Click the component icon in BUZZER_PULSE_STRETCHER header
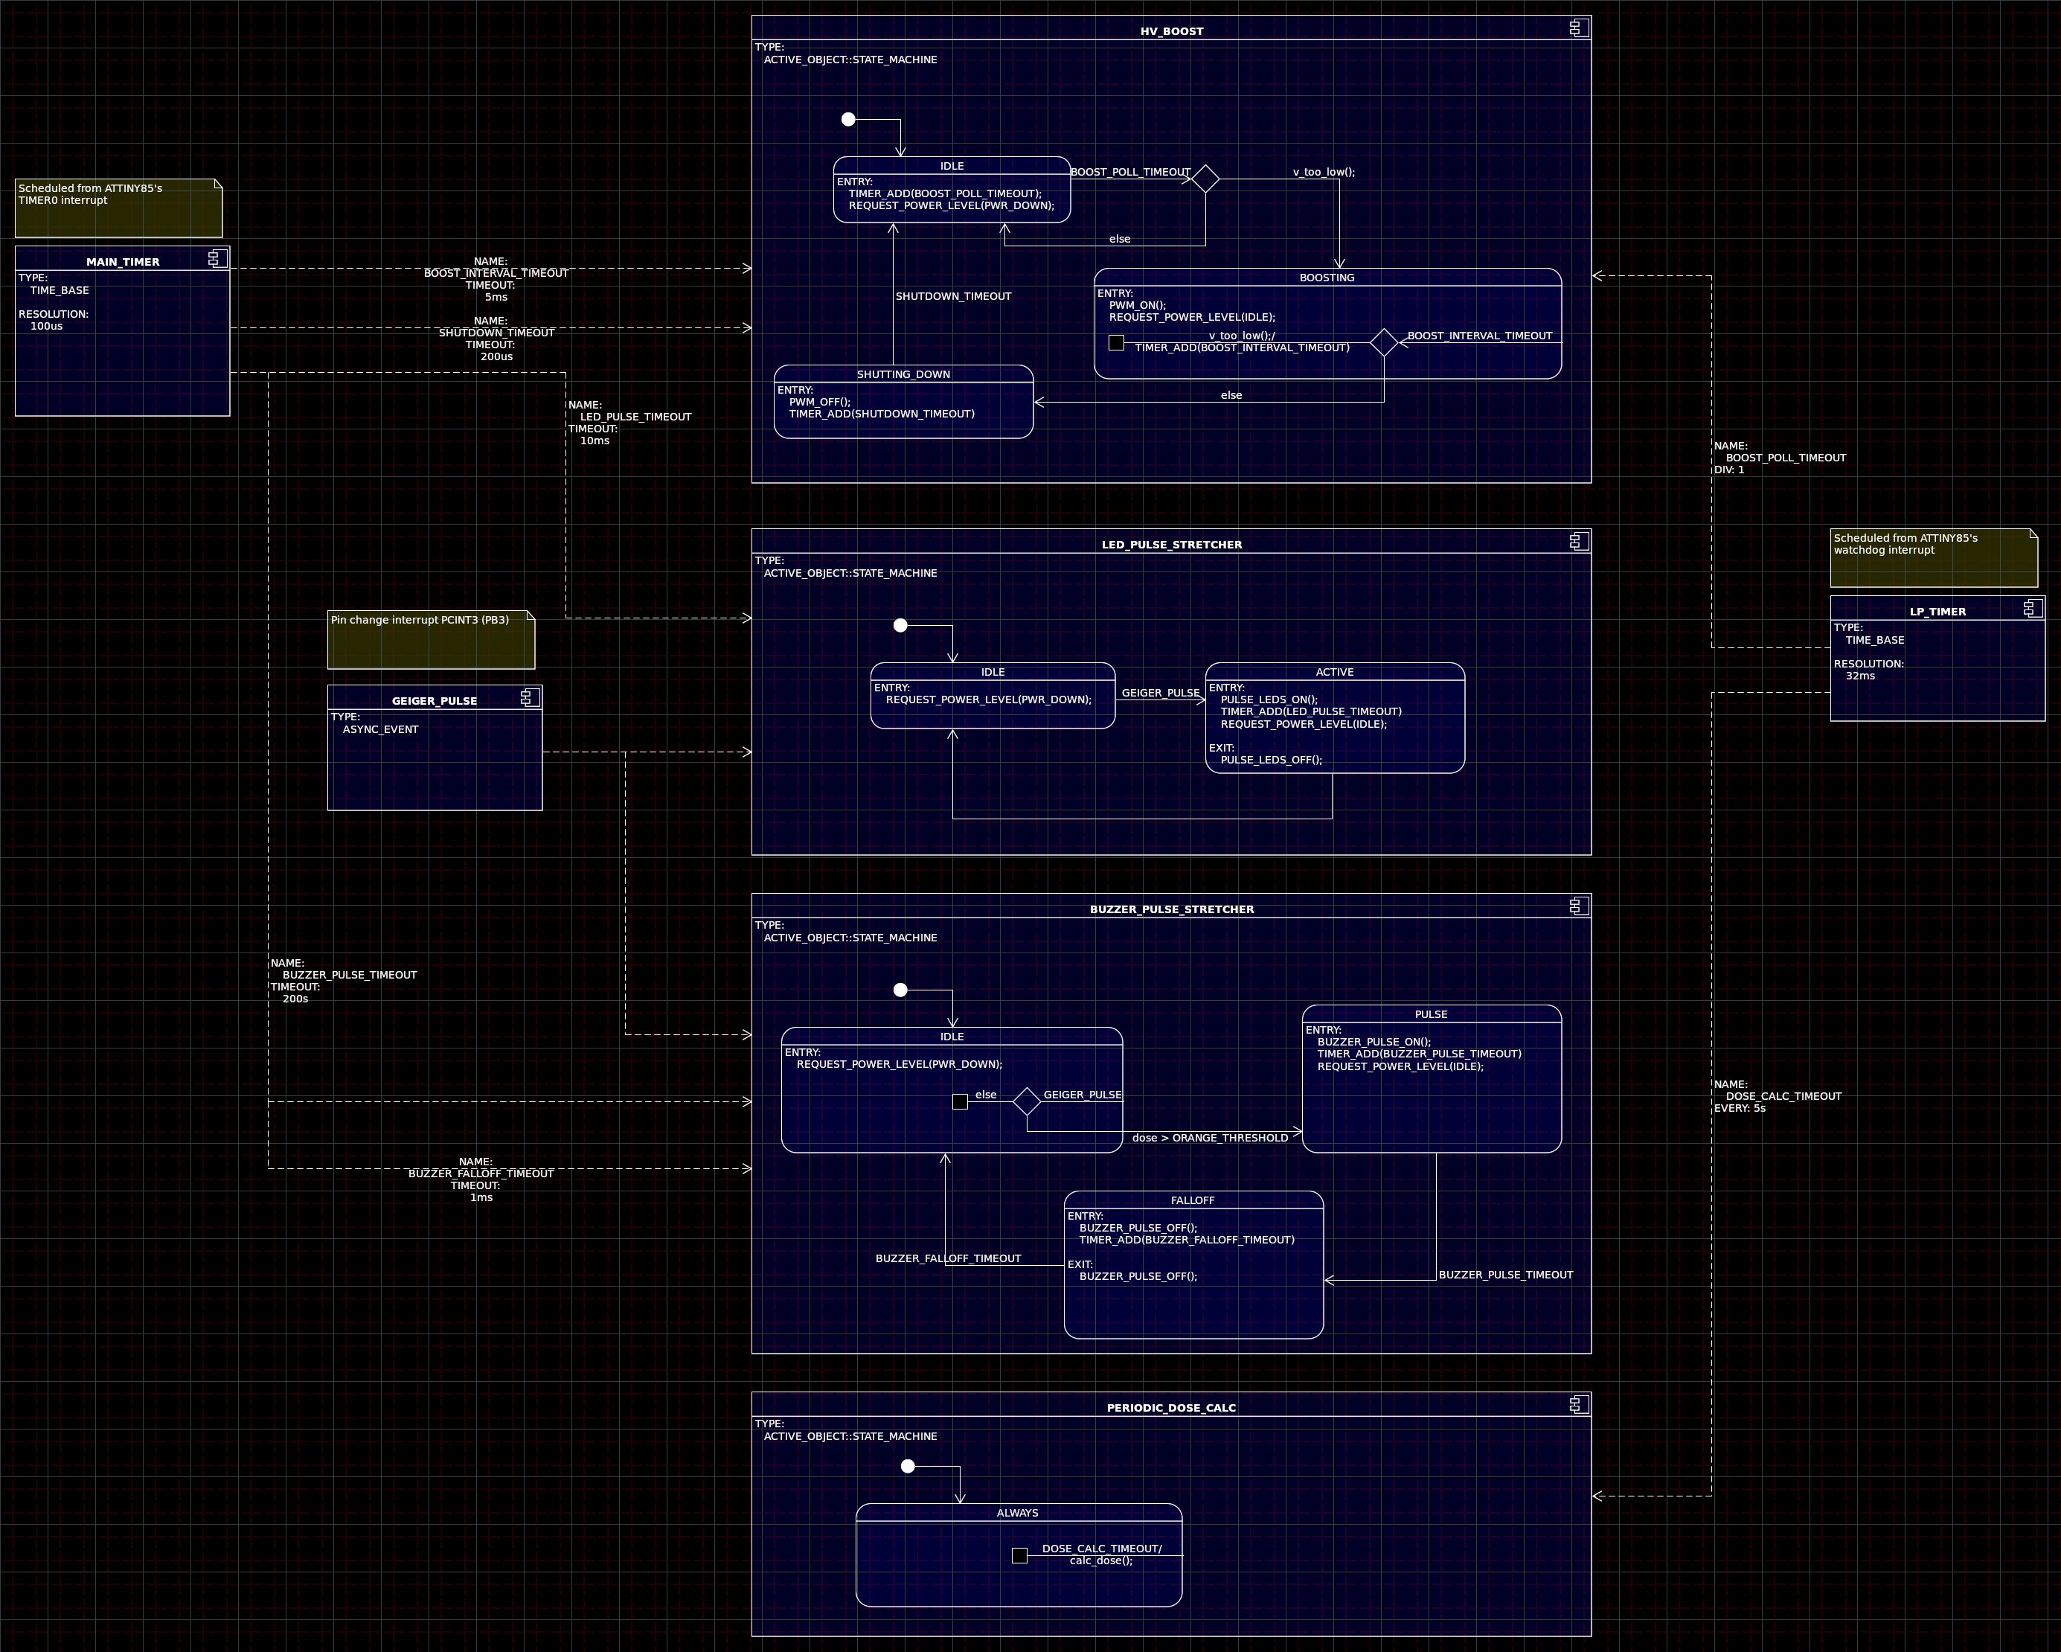 1579,906
